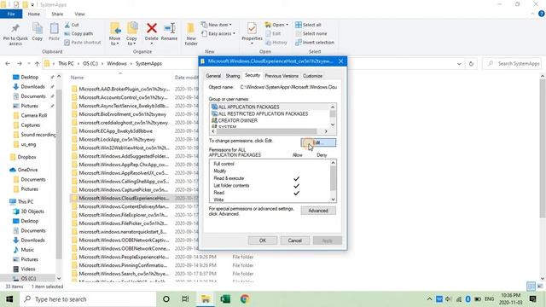Select Microsoft.BioEnrollment folder

pyautogui.click(x=123, y=114)
